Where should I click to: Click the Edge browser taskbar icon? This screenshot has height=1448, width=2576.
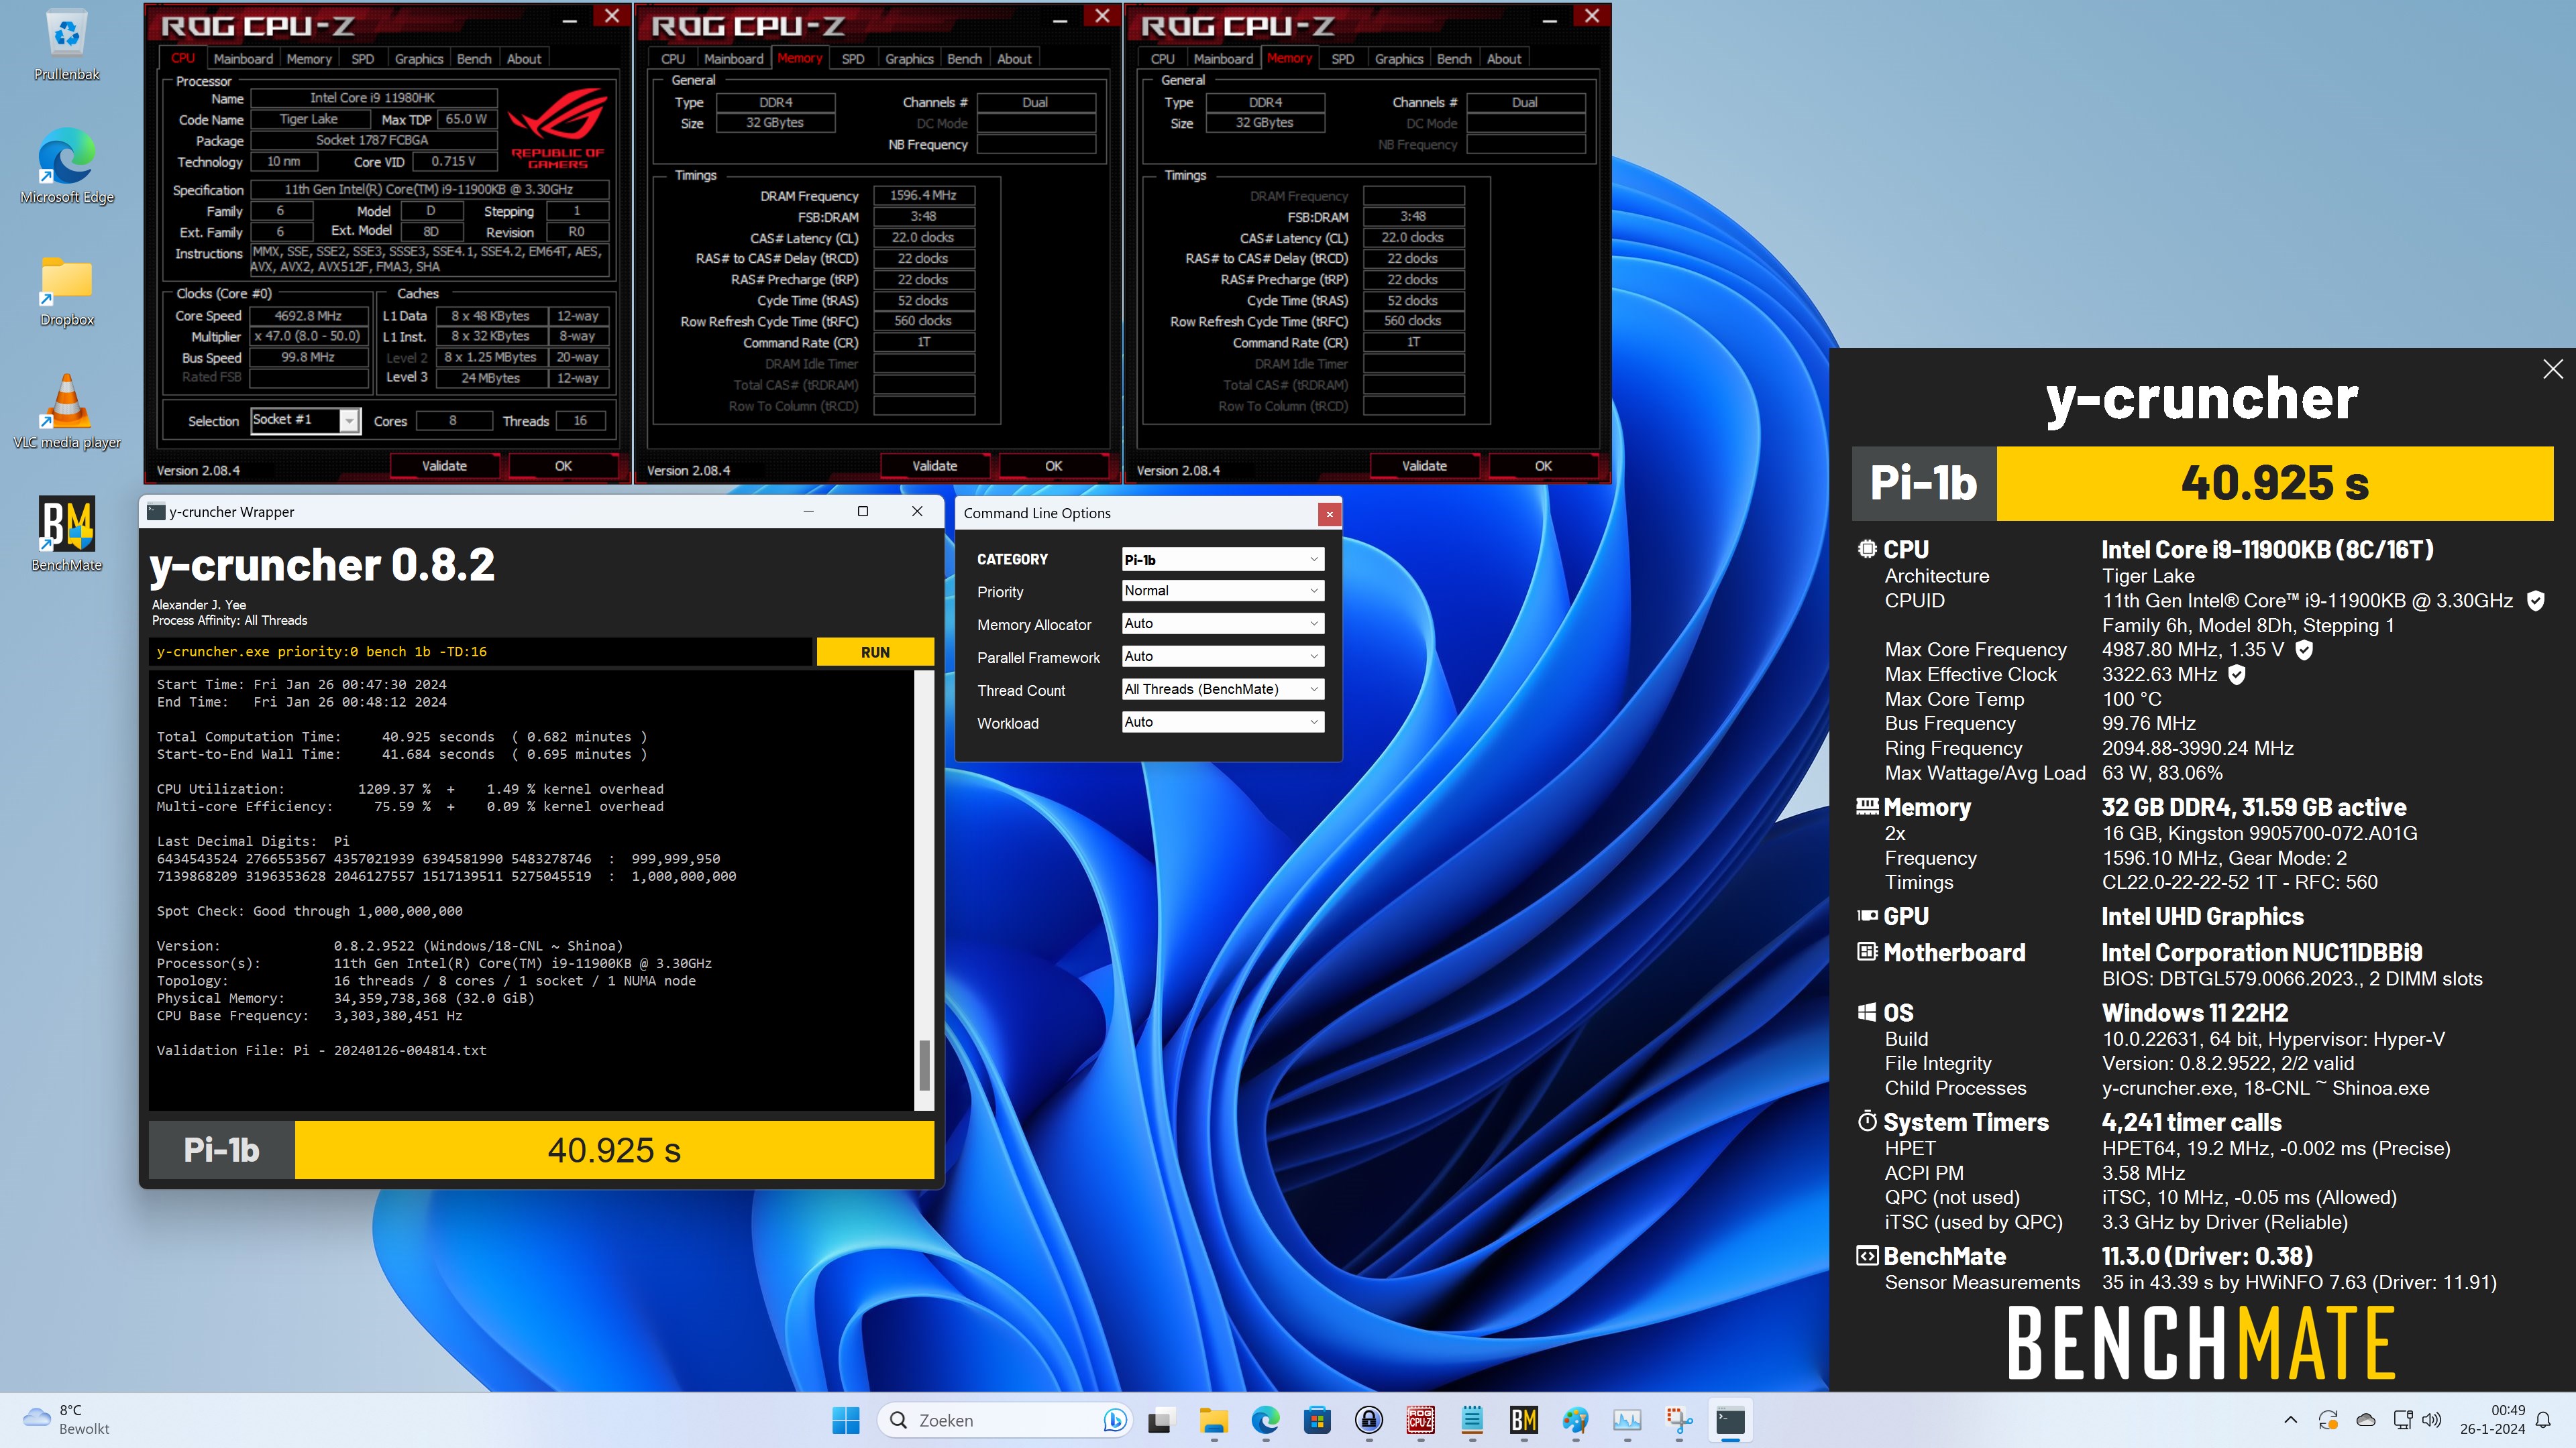click(x=1265, y=1420)
